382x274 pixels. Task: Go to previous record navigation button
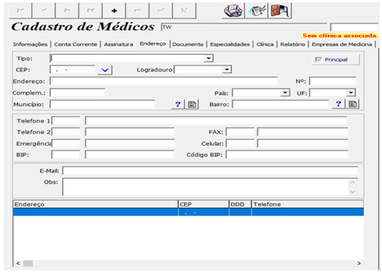tap(44, 11)
